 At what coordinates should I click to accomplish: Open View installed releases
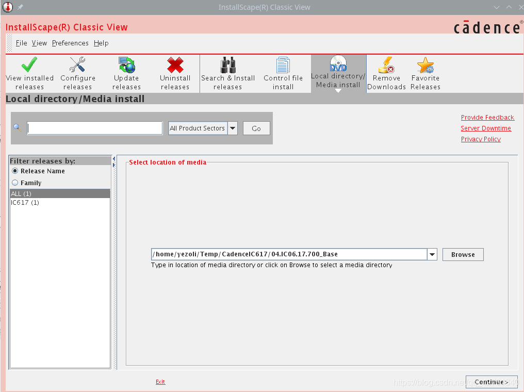29,74
